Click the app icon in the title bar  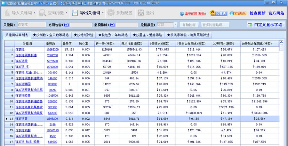(x=3, y=3)
